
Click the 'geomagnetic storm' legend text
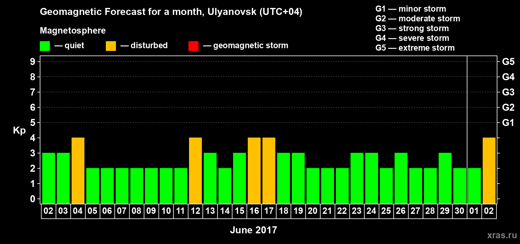(251, 46)
